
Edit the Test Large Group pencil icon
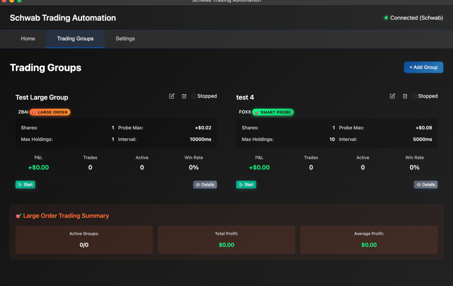click(x=172, y=96)
